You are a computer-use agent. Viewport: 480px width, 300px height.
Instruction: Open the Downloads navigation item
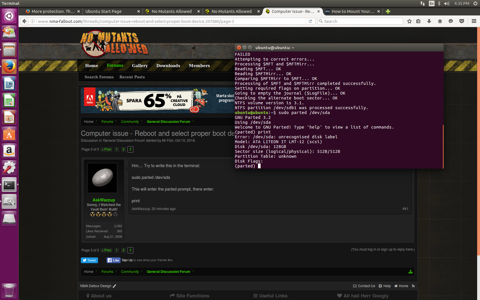[168, 65]
